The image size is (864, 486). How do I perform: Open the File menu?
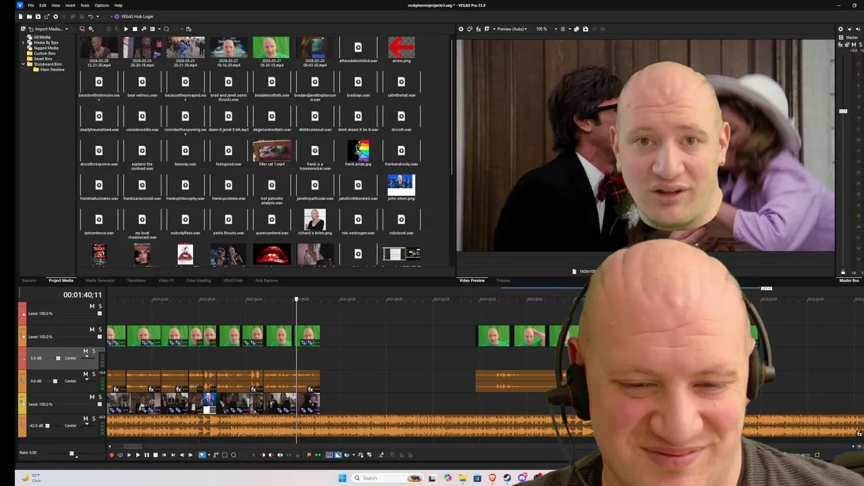[x=31, y=5]
